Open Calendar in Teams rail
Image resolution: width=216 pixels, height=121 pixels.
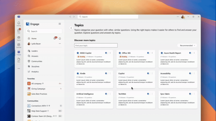coord(19,45)
